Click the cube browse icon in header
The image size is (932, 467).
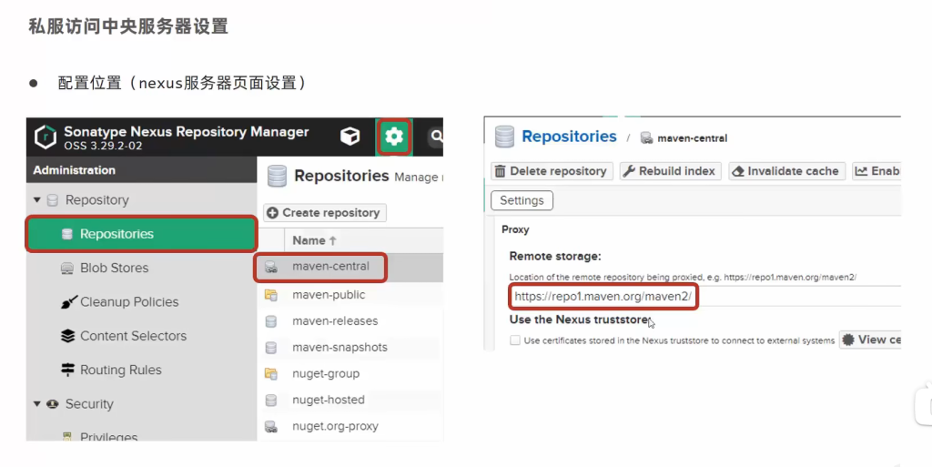(349, 137)
